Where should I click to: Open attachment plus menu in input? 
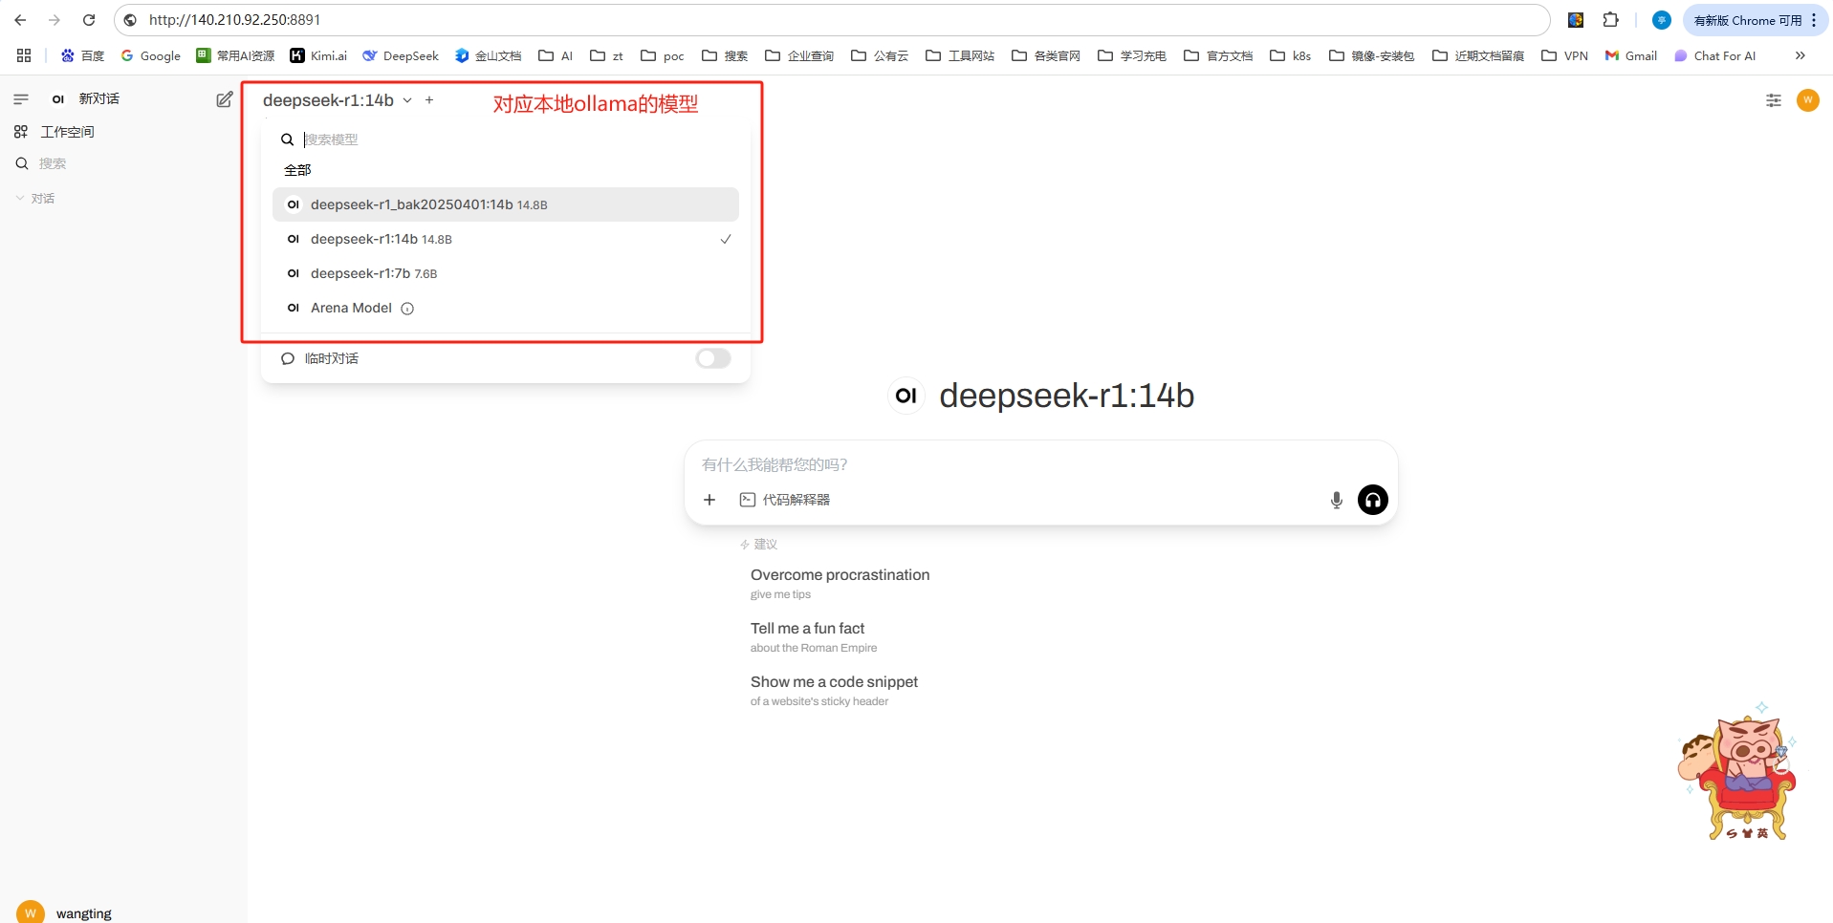[x=709, y=500]
